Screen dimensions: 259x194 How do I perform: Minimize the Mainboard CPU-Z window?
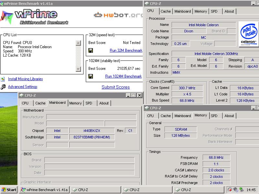point(128,95)
